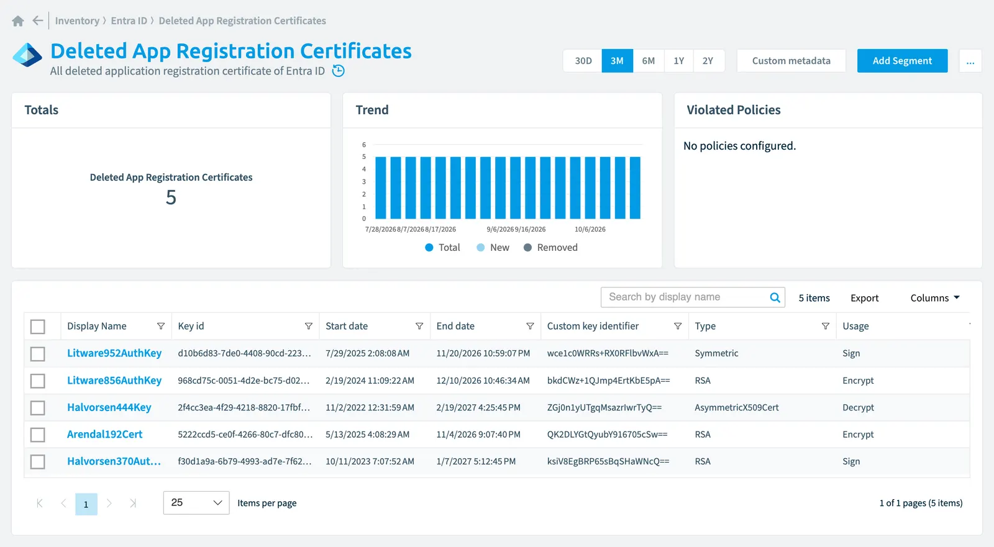Open filter icon on Start date column
Screen dimensions: 994x547
[x=419, y=326]
